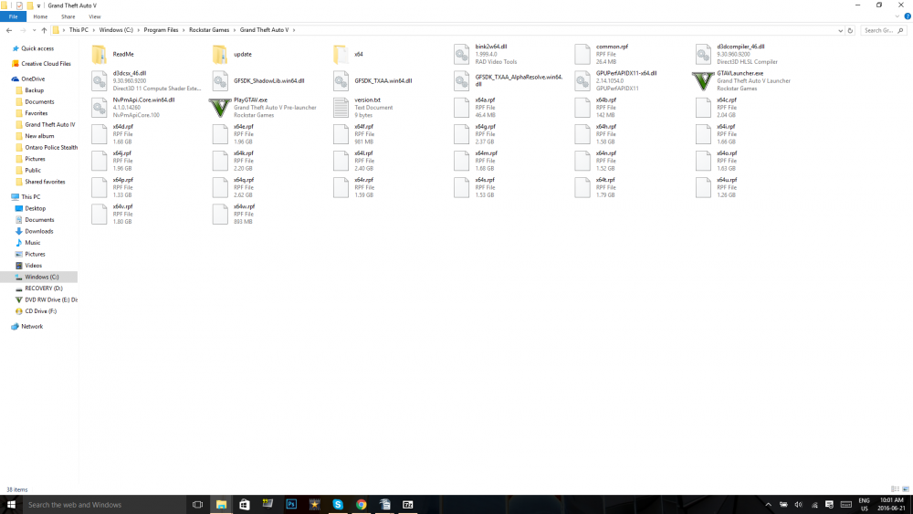This screenshot has width=913, height=514.
Task: Select the version.txt document icon
Action: coord(341,108)
